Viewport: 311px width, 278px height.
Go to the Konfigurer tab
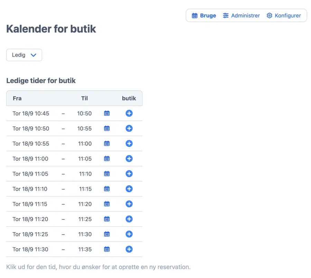tap(284, 16)
